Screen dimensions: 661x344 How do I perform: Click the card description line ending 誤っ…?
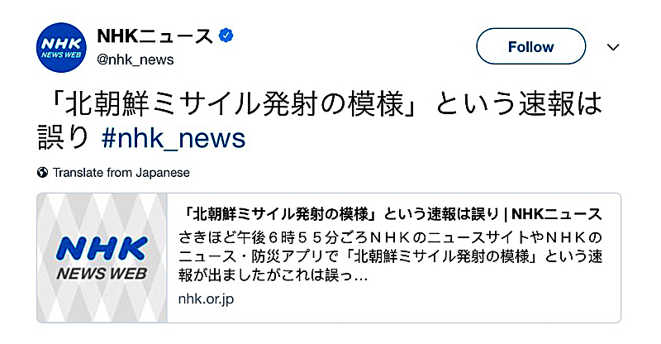(273, 275)
